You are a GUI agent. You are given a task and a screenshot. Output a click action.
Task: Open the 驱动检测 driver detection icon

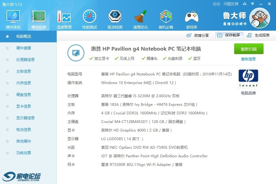pyautogui.click(x=115, y=19)
